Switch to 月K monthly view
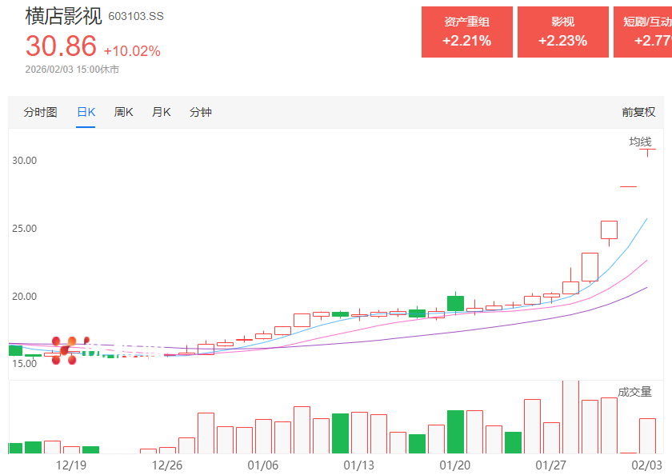Image resolution: width=672 pixels, height=475 pixels. point(161,113)
